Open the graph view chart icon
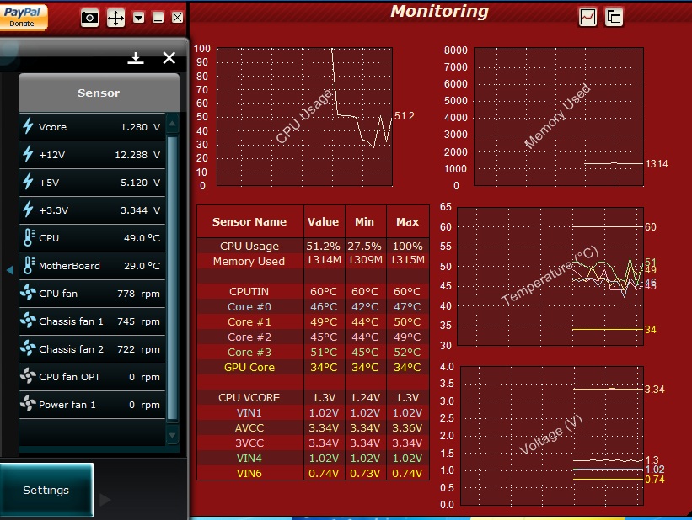 coord(587,17)
